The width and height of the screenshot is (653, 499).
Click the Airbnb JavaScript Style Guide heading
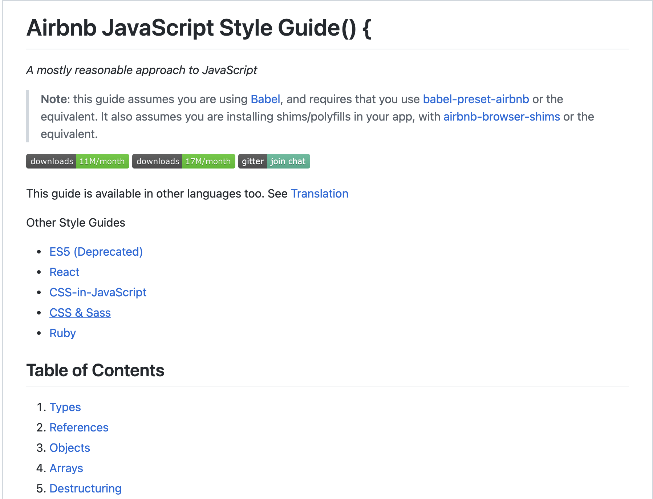(199, 28)
